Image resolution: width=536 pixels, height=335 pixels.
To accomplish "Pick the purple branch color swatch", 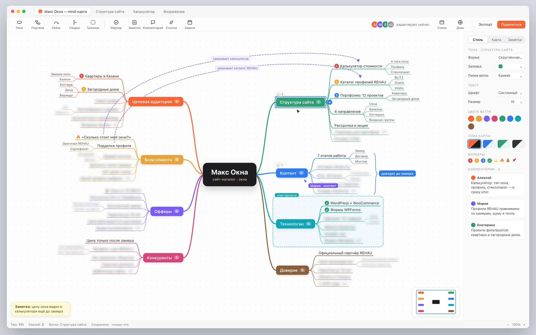I will point(487,119).
